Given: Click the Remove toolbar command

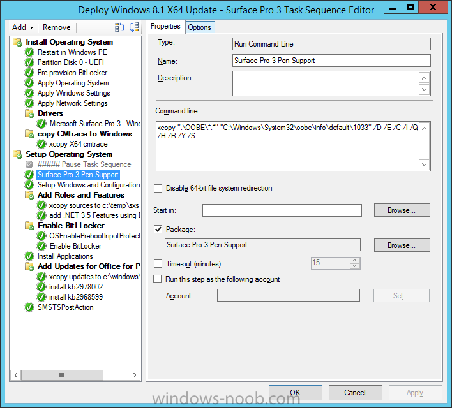Looking at the screenshot, I should click(x=56, y=27).
